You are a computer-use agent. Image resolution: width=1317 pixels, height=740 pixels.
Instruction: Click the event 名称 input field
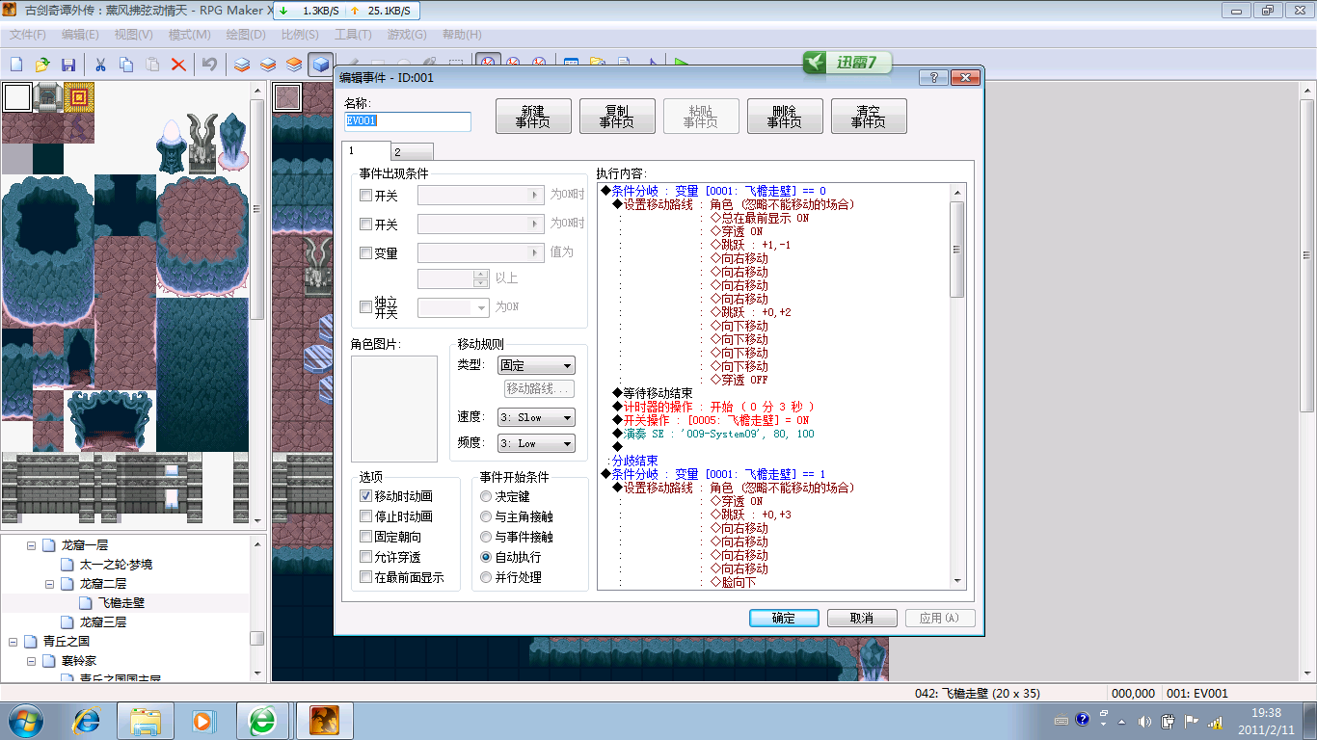(x=408, y=121)
